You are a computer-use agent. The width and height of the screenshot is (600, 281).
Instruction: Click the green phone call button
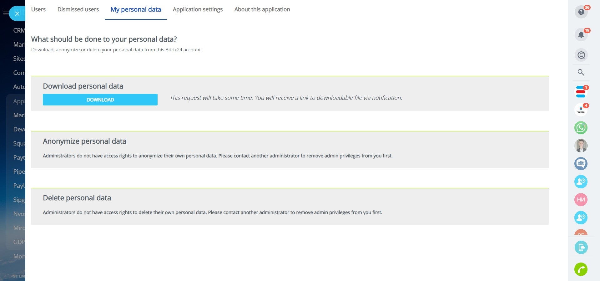coord(581,269)
